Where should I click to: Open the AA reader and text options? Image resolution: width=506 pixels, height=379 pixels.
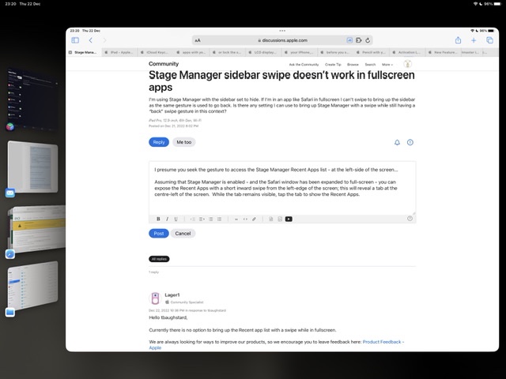tap(198, 40)
